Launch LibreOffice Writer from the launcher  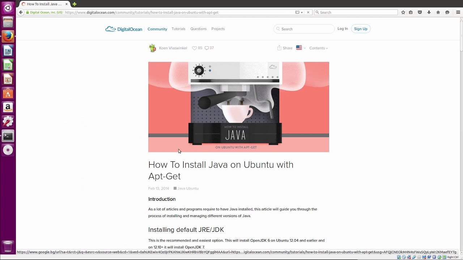[8, 51]
